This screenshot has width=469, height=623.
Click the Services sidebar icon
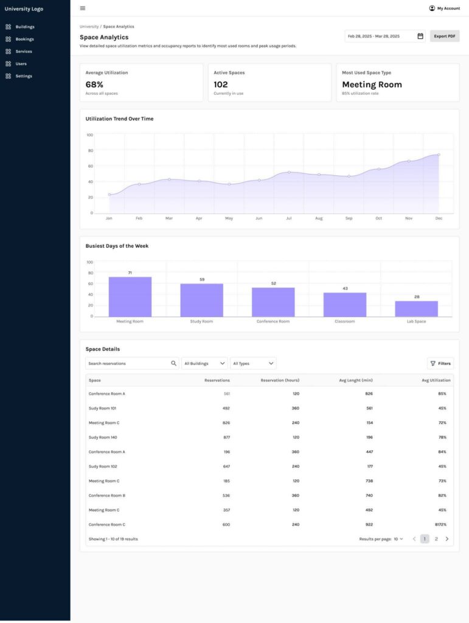(9, 51)
